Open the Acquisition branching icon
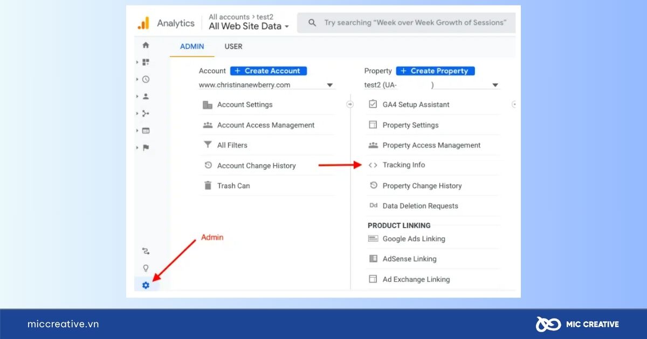 click(146, 114)
